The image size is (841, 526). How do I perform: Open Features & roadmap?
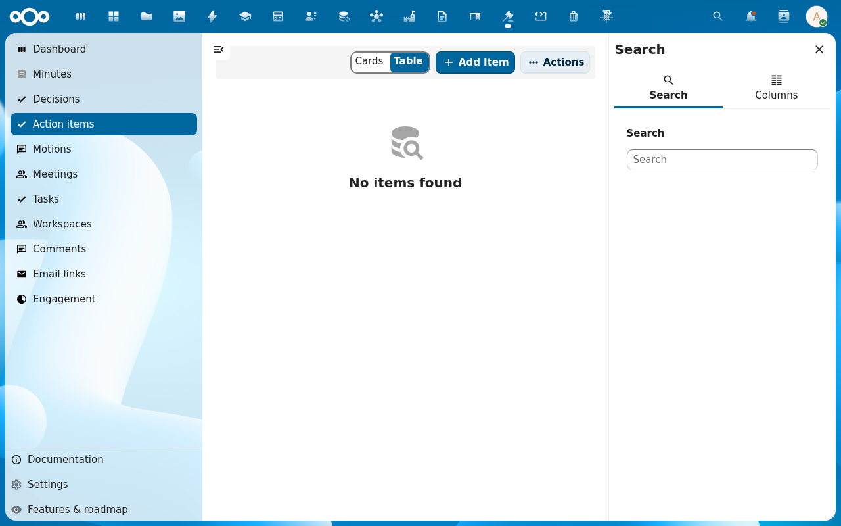pyautogui.click(x=104, y=510)
